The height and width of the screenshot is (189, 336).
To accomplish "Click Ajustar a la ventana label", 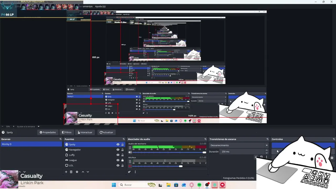I will click(x=26, y=127).
